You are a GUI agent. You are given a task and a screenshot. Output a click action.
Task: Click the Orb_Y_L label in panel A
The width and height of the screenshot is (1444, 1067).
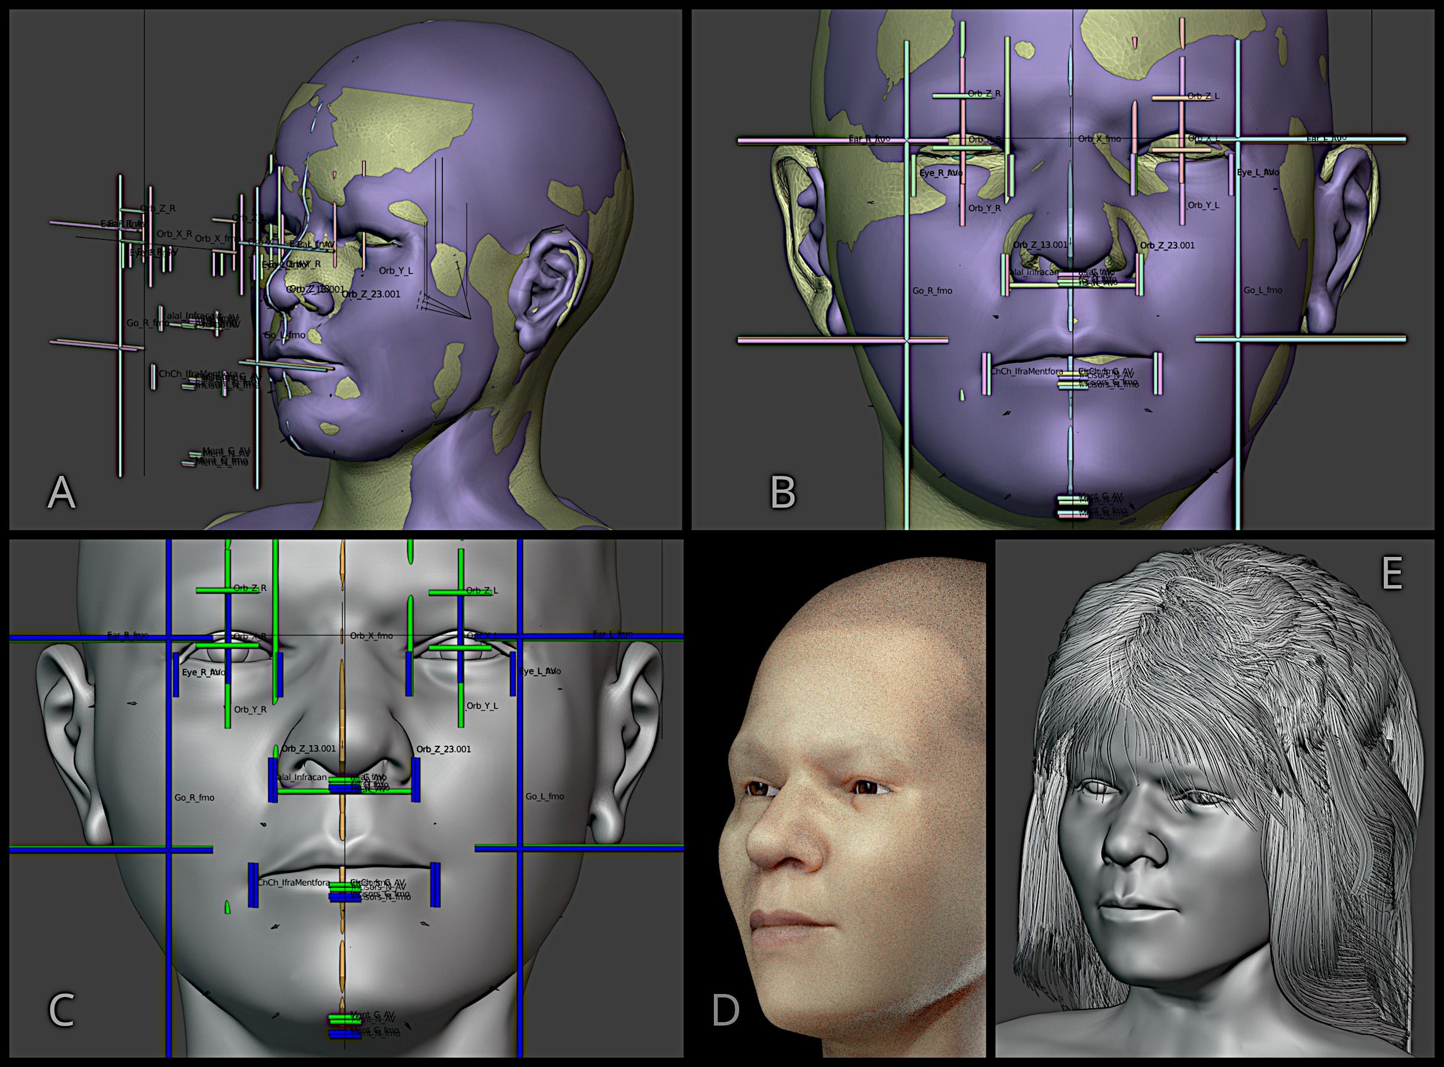[x=395, y=271]
